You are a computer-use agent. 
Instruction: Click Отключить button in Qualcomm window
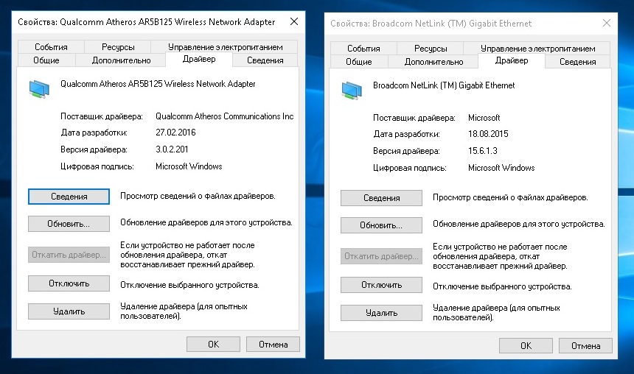pos(69,283)
